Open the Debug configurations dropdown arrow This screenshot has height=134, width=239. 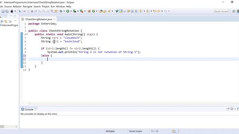[x=64, y=11]
